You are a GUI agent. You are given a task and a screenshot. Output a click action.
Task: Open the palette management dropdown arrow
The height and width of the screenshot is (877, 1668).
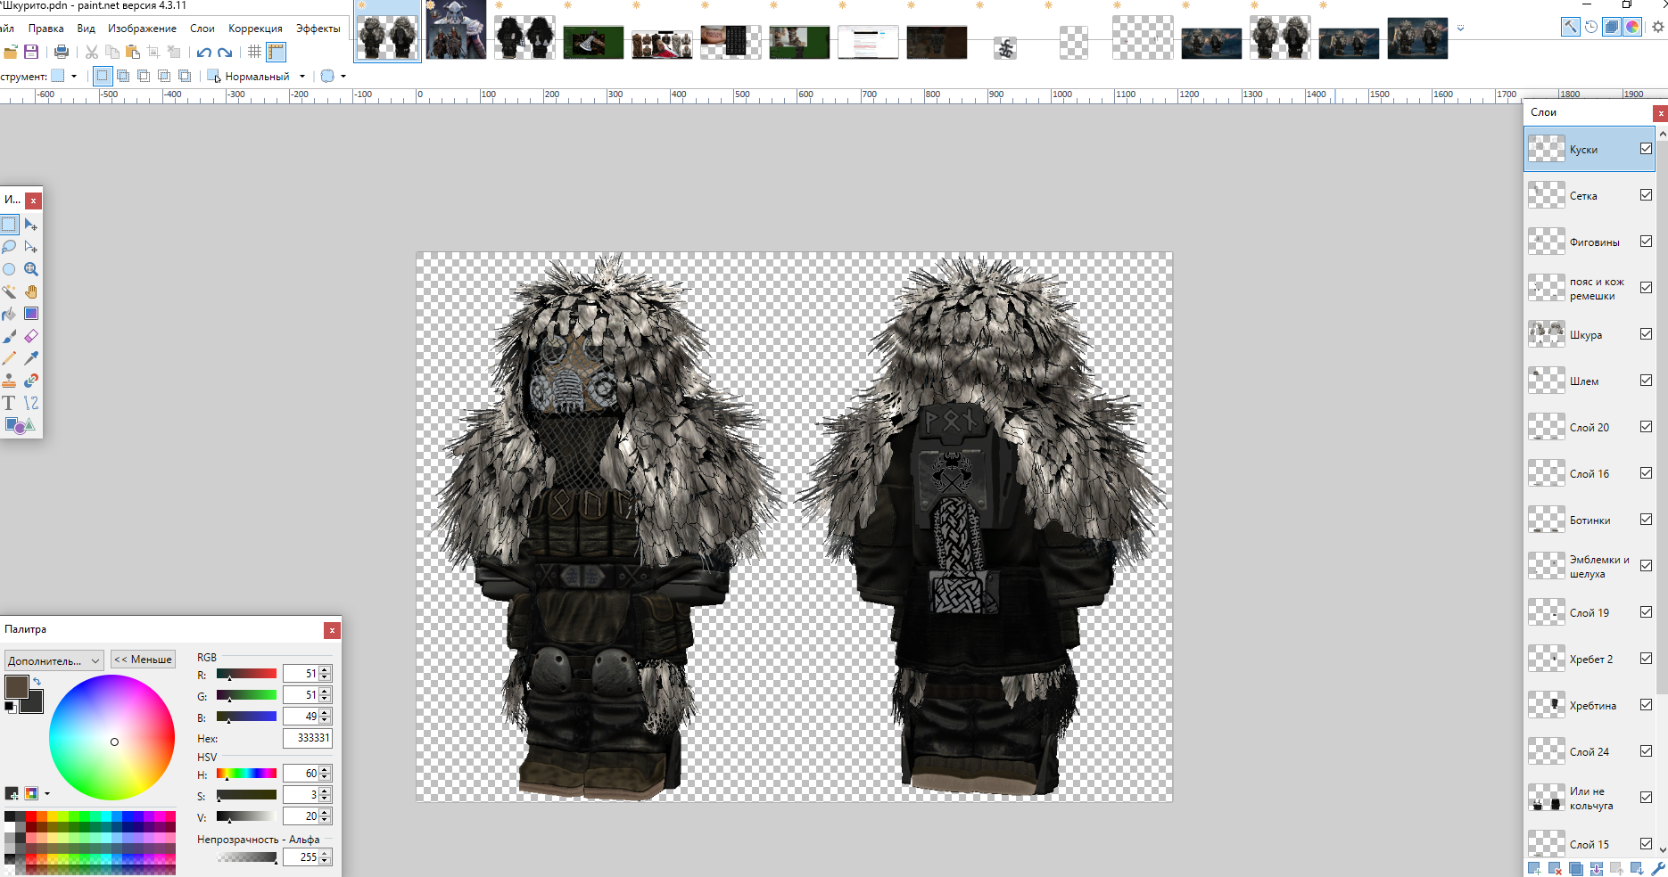(x=47, y=793)
